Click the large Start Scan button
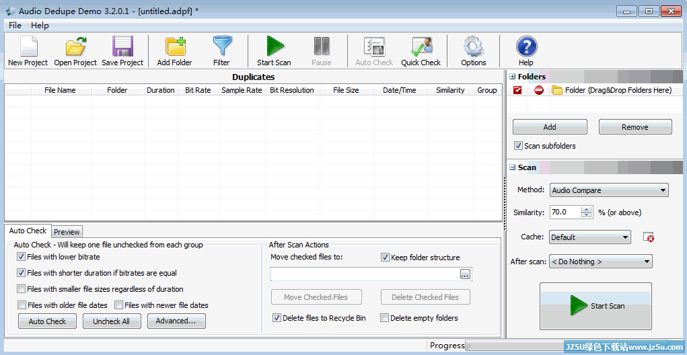Viewport: 687px width, 355px height. pos(596,306)
